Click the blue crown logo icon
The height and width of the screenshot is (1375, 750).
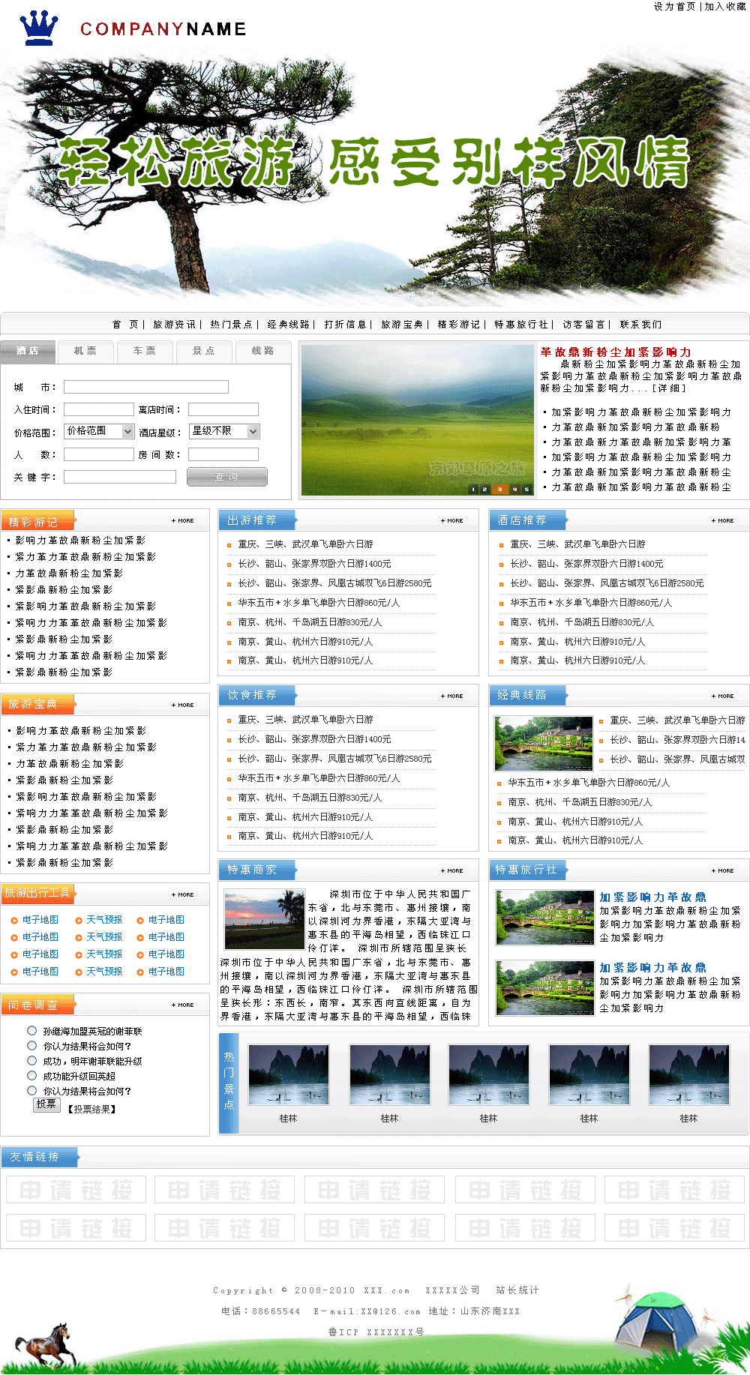[39, 28]
